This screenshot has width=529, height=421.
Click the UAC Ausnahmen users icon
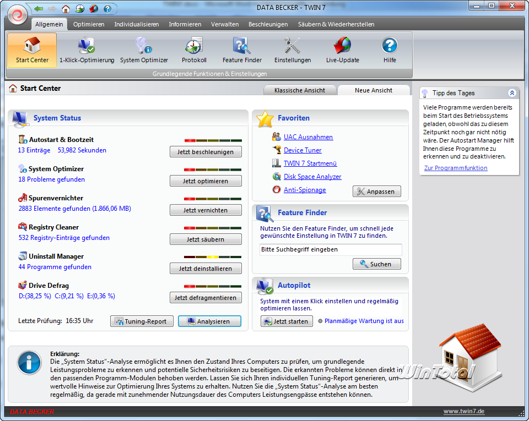tap(276, 136)
